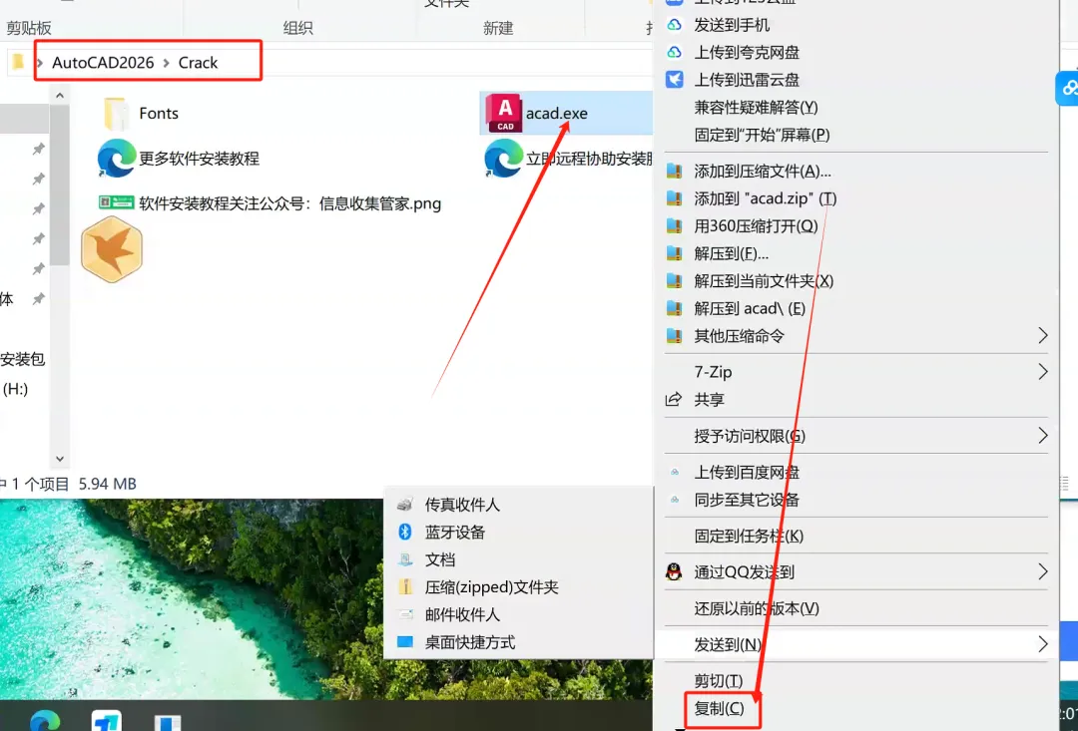Screen dimensions: 1078x731
Task: Expand the 发送到(N) submenu arrow
Action: point(1043,644)
